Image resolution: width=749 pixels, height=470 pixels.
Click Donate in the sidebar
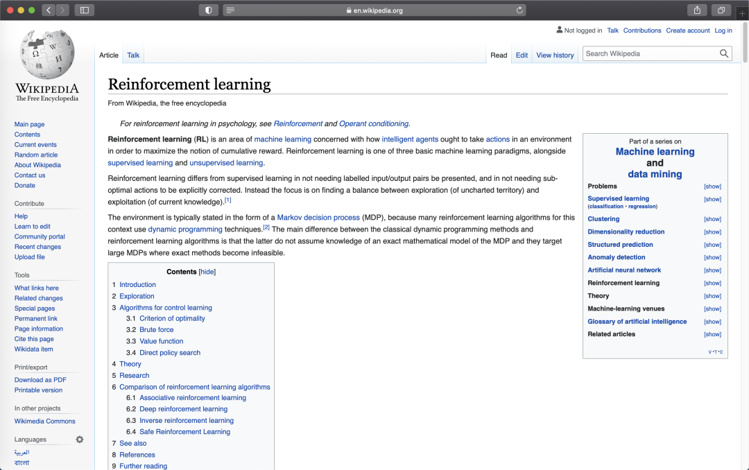click(24, 185)
